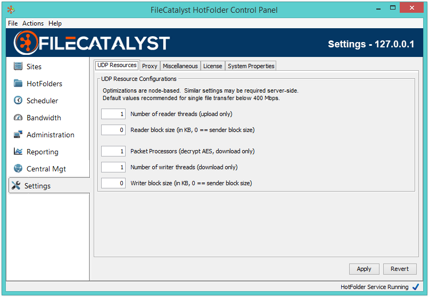Image resolution: width=429 pixels, height=297 pixels.
Task: Click the FileCatalyst logo in banner
Action: pyautogui.click(x=92, y=43)
